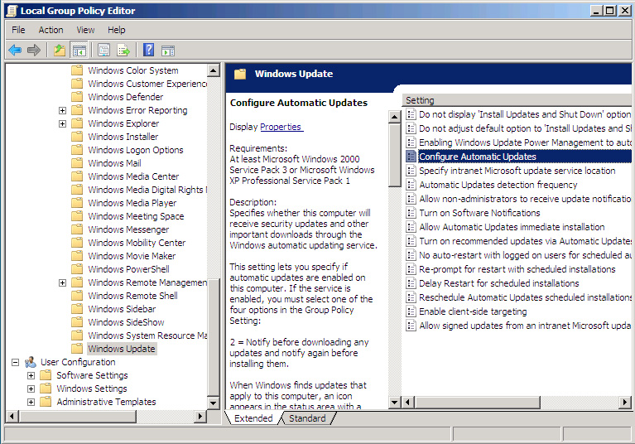The width and height of the screenshot is (635, 444).
Task: Click tree pane horizontal scroll right arrow
Action: pyautogui.click(x=200, y=416)
